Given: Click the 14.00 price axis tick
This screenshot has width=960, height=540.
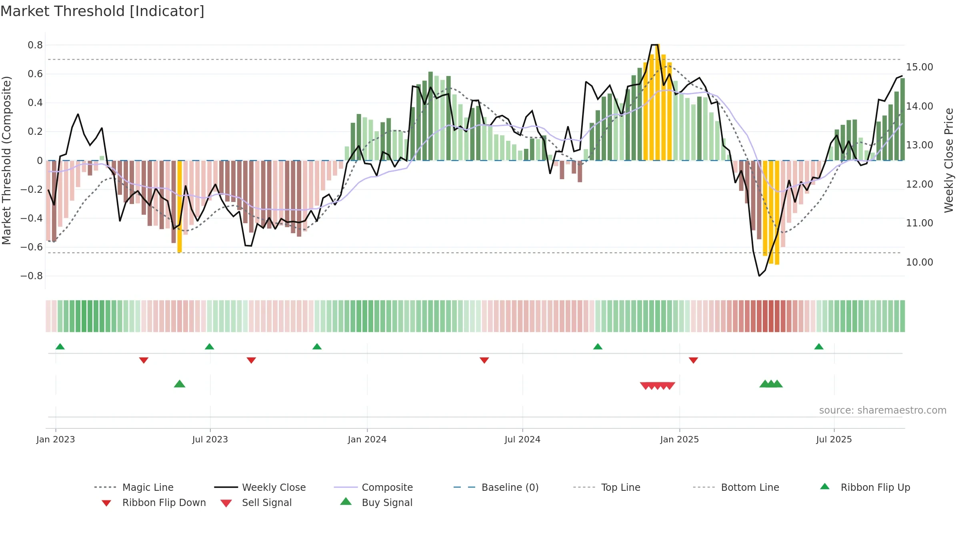Looking at the screenshot, I should [920, 106].
